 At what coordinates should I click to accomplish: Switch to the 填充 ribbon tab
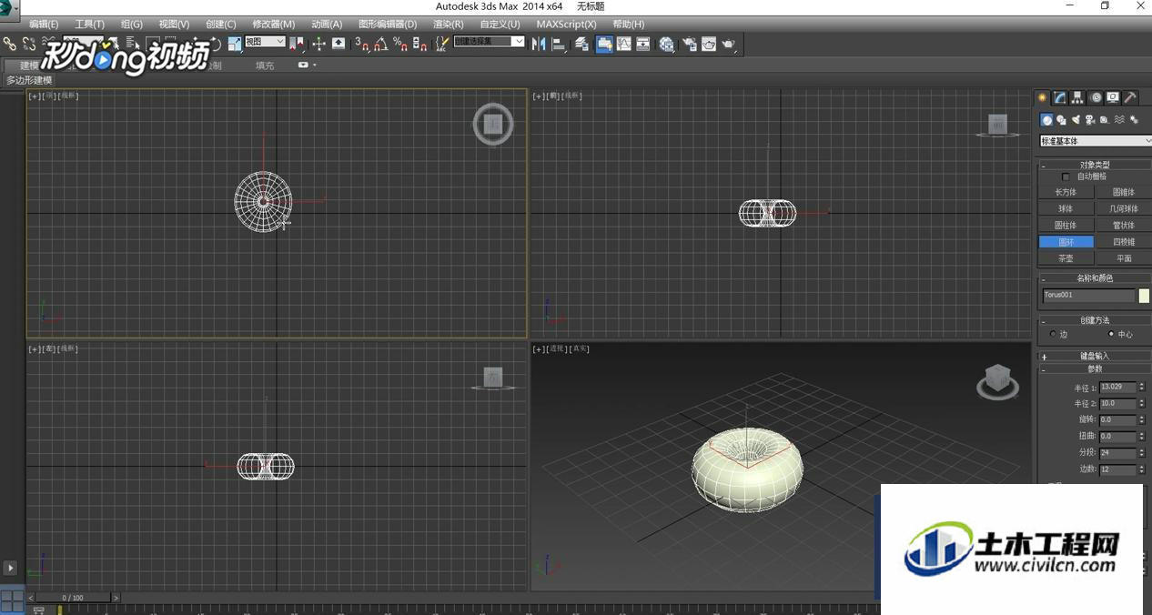(x=265, y=66)
